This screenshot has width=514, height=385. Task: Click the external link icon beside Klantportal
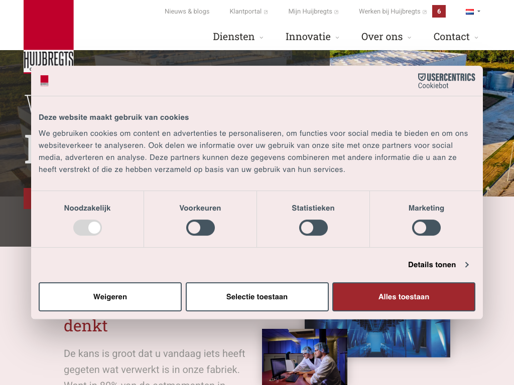pos(266,12)
